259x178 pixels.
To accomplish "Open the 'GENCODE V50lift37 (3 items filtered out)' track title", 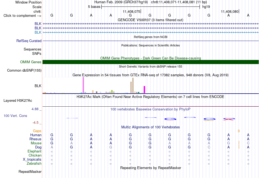I will (x=150, y=20).
